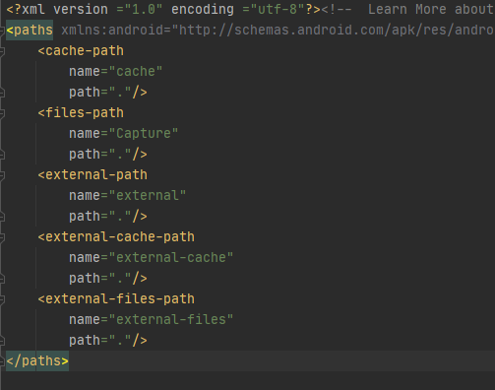Click the "Learn More about" comment text

point(431,10)
